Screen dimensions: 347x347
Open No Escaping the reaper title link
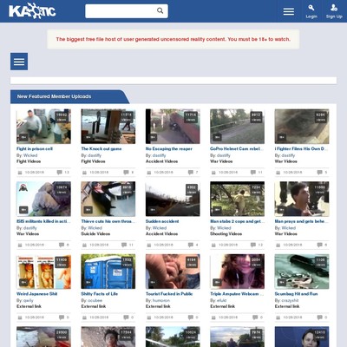[x=169, y=148]
